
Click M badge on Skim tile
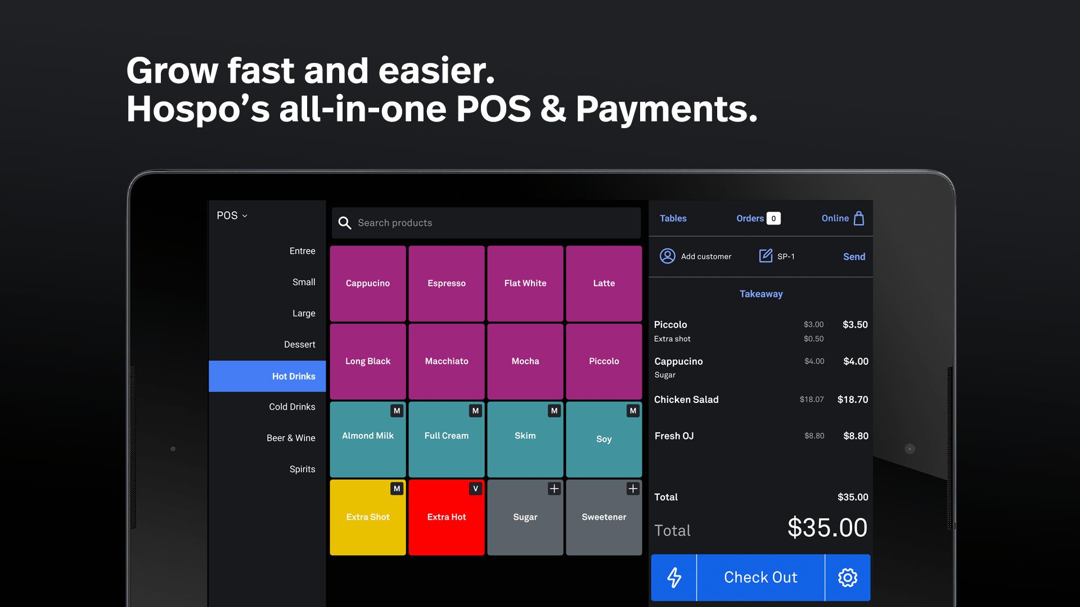tap(555, 411)
